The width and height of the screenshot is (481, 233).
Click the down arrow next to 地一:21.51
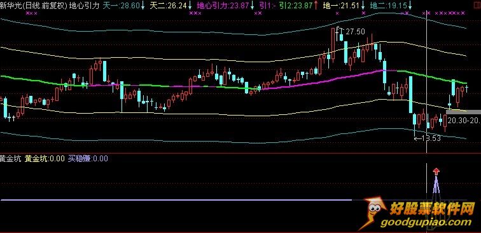click(x=363, y=6)
